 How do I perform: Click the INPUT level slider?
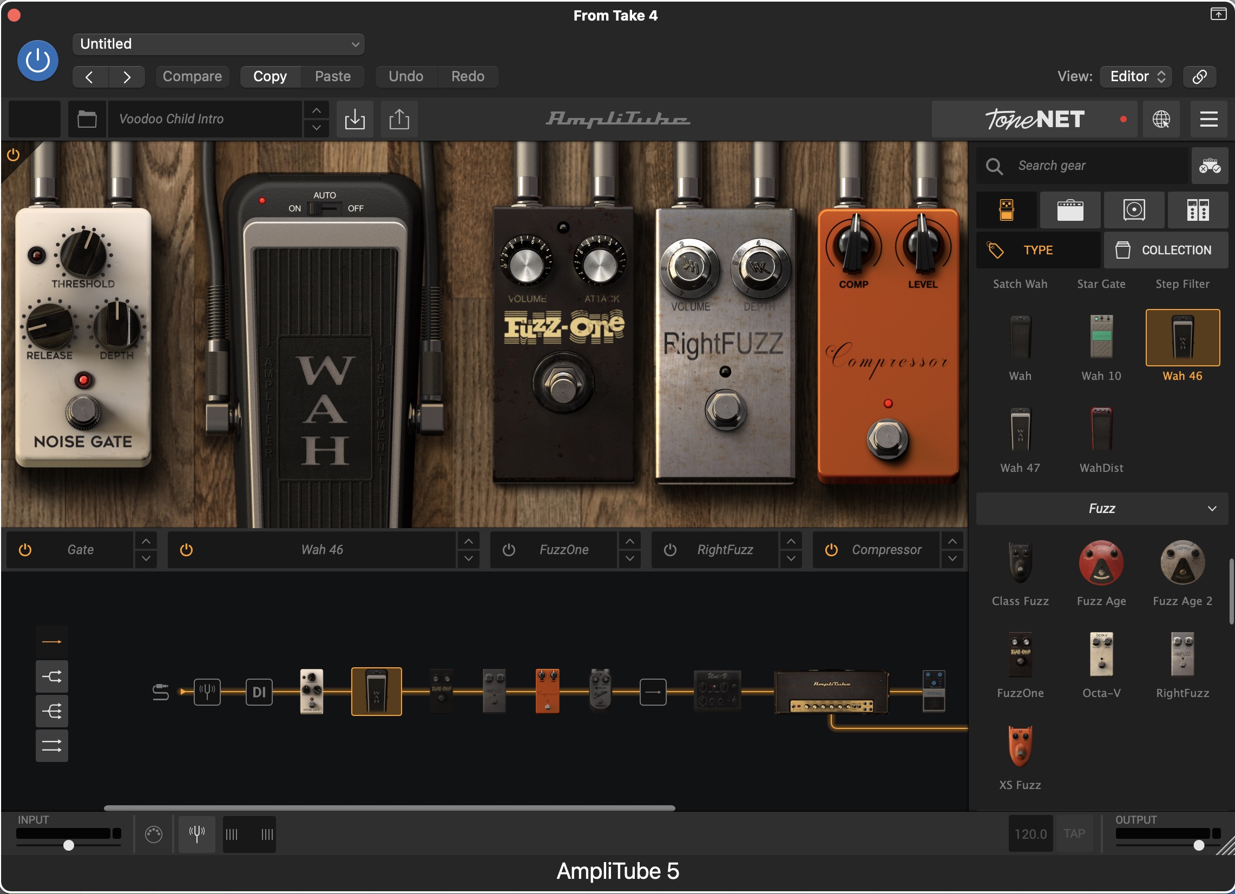point(69,845)
